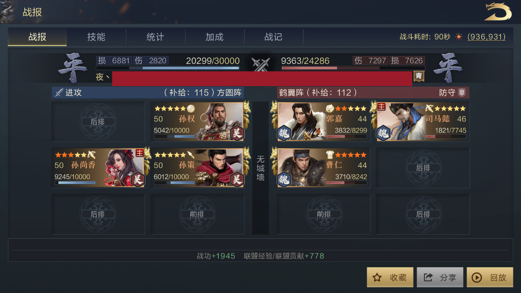Click attacker troop bar 20299/30000
The height and width of the screenshot is (293, 521).
(x=168, y=68)
